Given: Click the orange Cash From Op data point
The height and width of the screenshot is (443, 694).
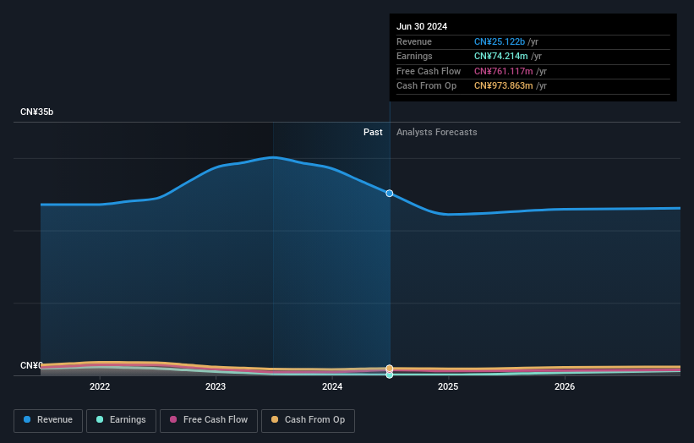Looking at the screenshot, I should click(x=390, y=369).
